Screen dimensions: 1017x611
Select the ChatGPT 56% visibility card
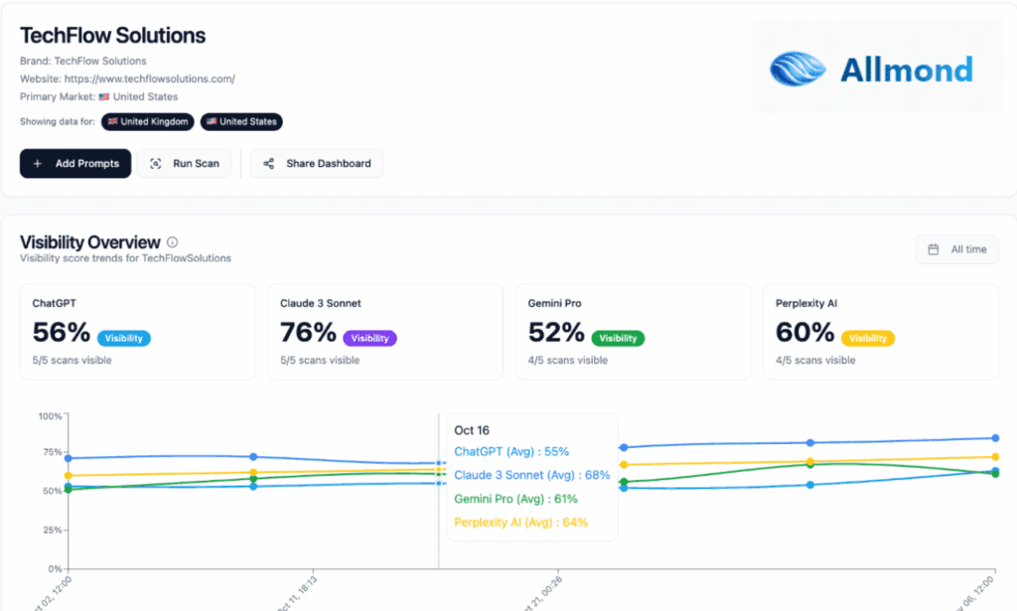(137, 332)
